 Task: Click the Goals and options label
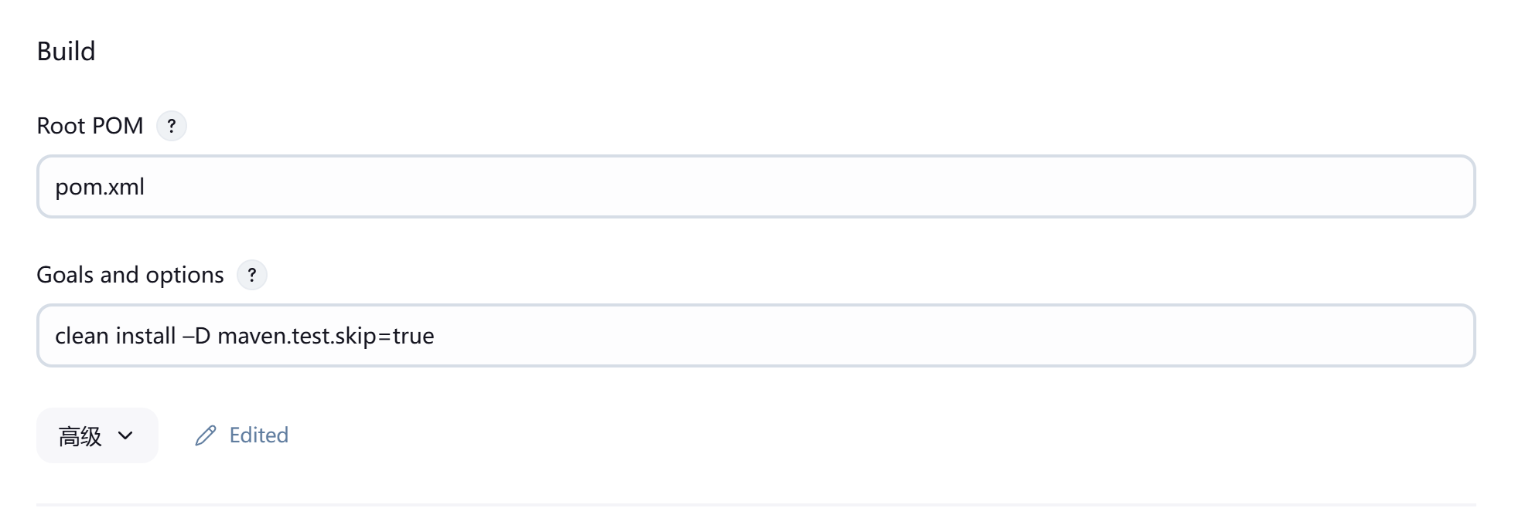(x=130, y=275)
